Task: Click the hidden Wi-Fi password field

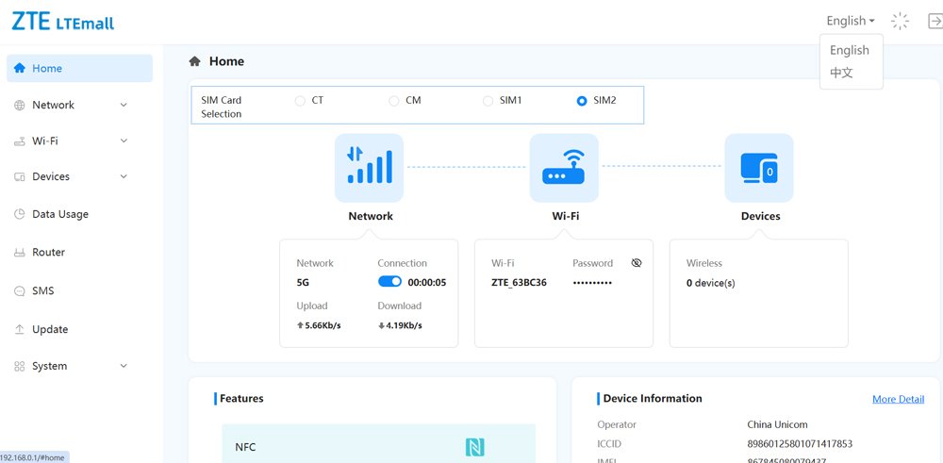Action: click(592, 283)
